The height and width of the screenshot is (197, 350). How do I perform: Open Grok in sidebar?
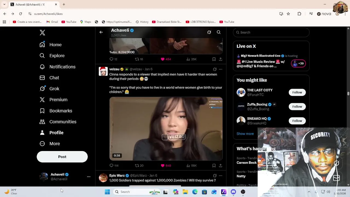(x=49, y=89)
